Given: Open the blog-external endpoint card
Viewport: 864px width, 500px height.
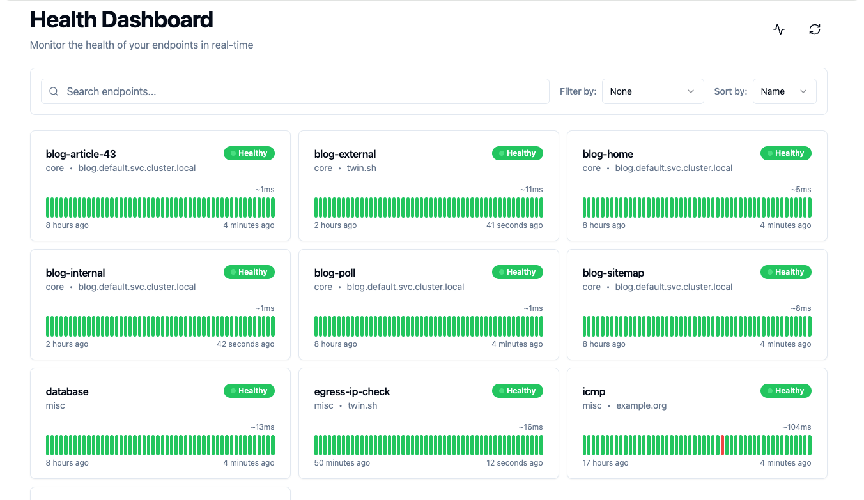Looking at the screenshot, I should click(x=345, y=154).
